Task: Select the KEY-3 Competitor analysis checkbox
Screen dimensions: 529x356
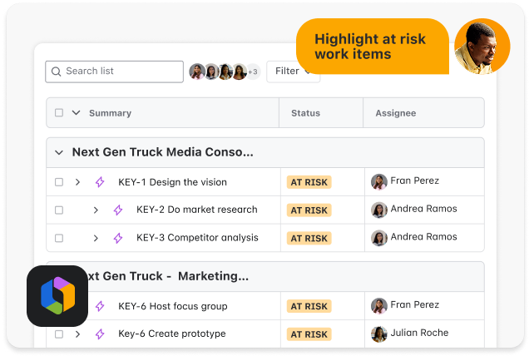Action: pos(59,238)
